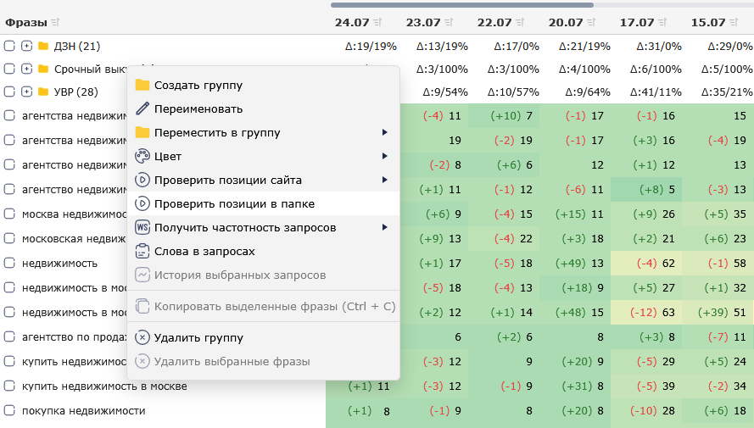
Task: Sort by the 22.07 column icon
Action: (520, 23)
